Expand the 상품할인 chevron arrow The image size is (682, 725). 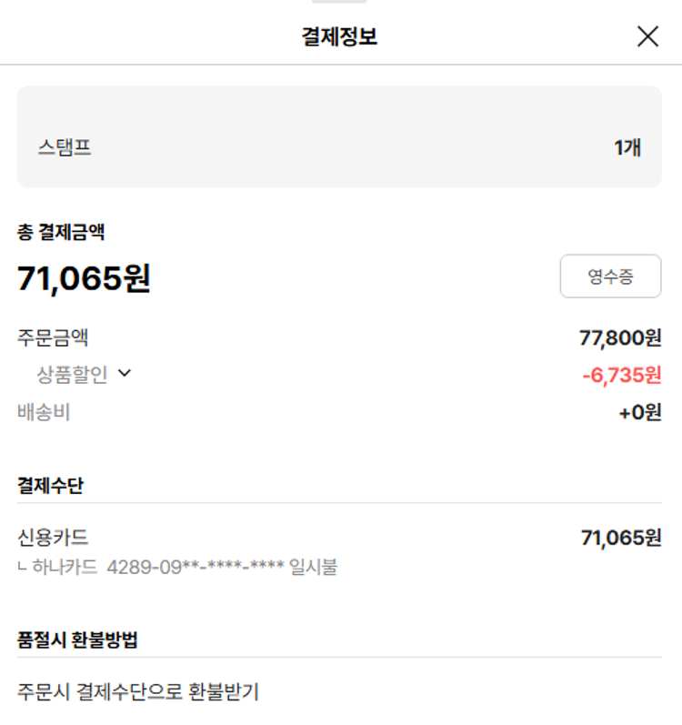click(125, 373)
